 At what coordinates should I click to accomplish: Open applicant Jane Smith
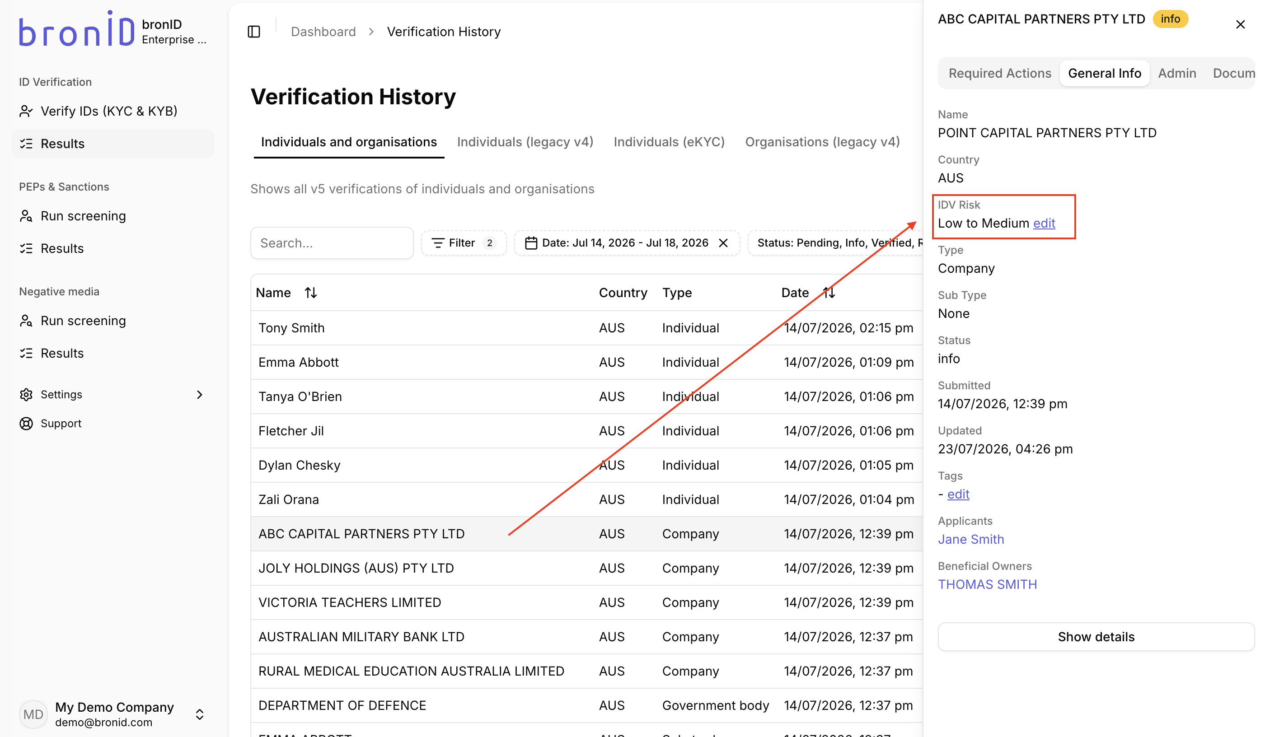[971, 539]
